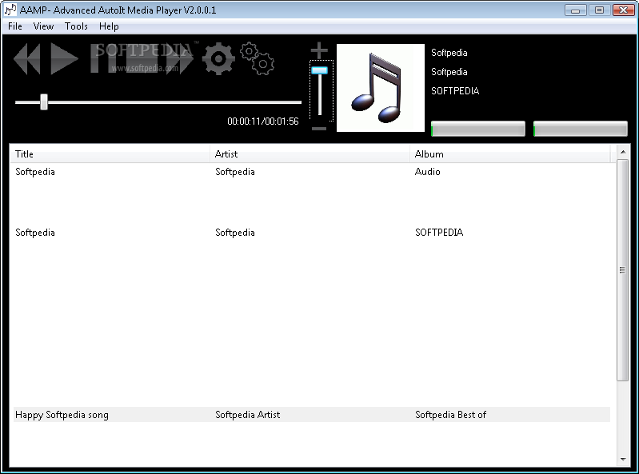Minimize the AAMP window
Screen dimensions: 639x474
576,10
